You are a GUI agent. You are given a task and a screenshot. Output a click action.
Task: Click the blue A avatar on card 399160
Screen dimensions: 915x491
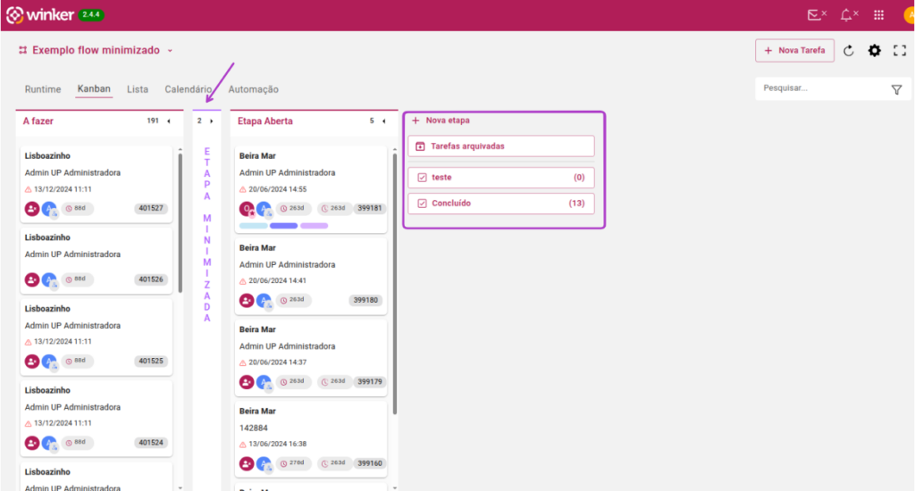point(264,464)
